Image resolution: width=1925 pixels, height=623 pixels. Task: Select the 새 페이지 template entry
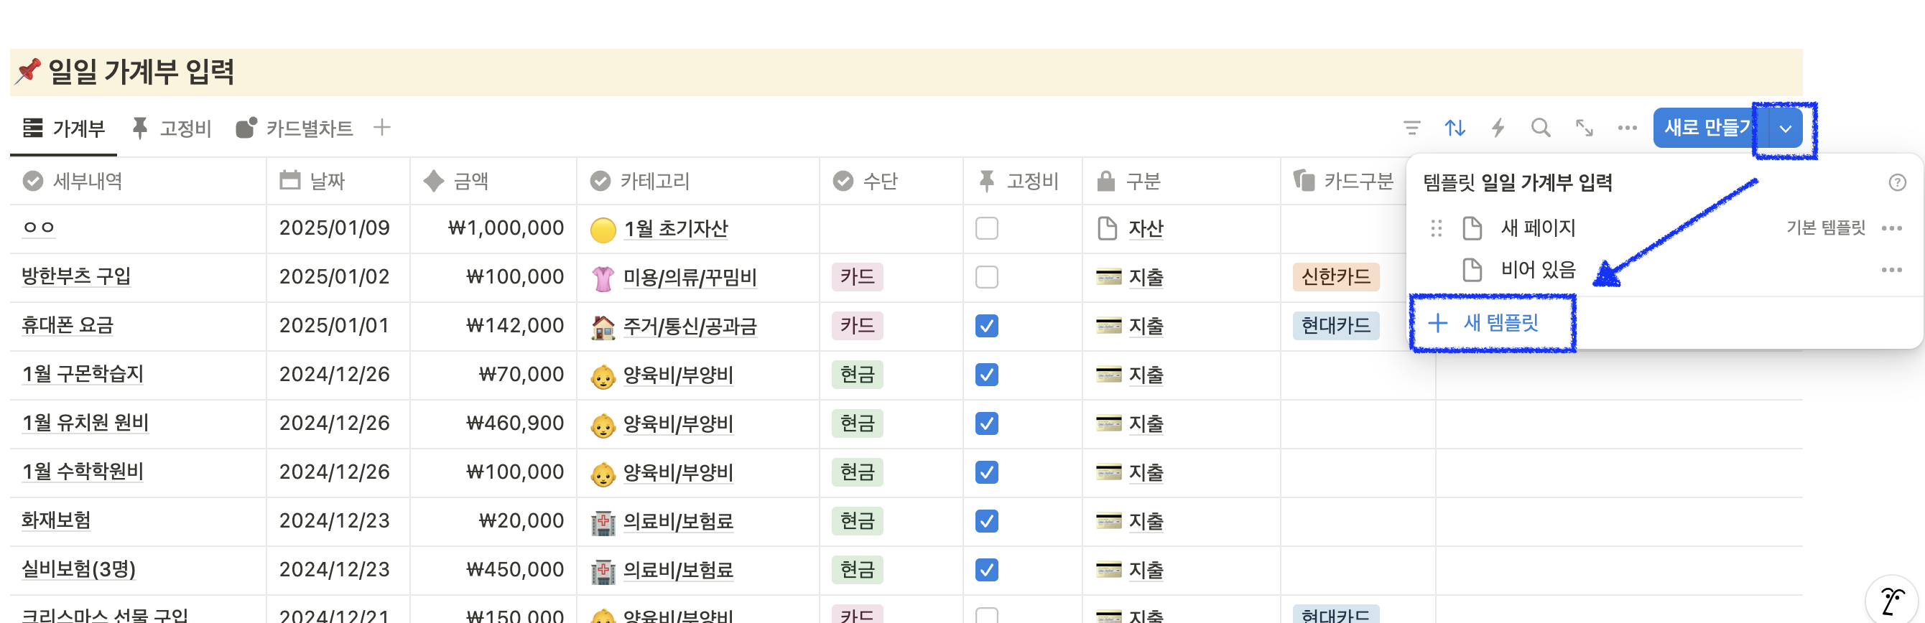pyautogui.click(x=1664, y=228)
